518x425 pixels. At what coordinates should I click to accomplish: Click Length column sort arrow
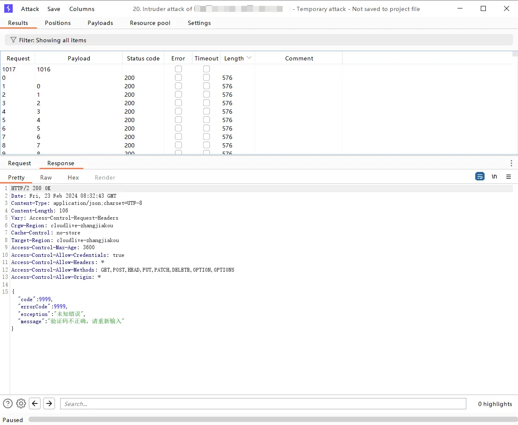[x=249, y=58]
